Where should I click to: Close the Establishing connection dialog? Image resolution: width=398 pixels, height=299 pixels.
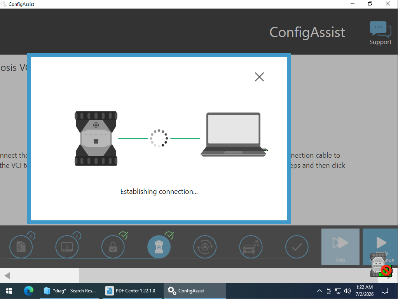coord(259,77)
